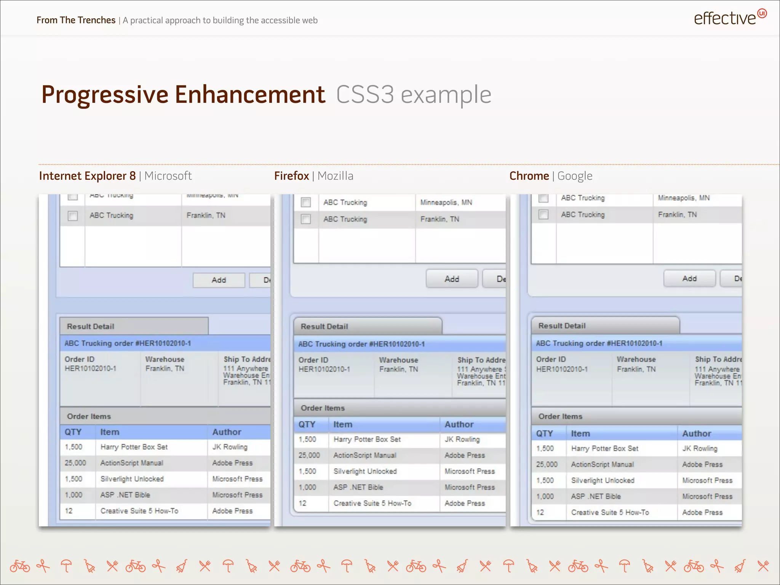
Task: Click 'JK Rowling' in Internet Explorer 8 table
Action: point(230,447)
